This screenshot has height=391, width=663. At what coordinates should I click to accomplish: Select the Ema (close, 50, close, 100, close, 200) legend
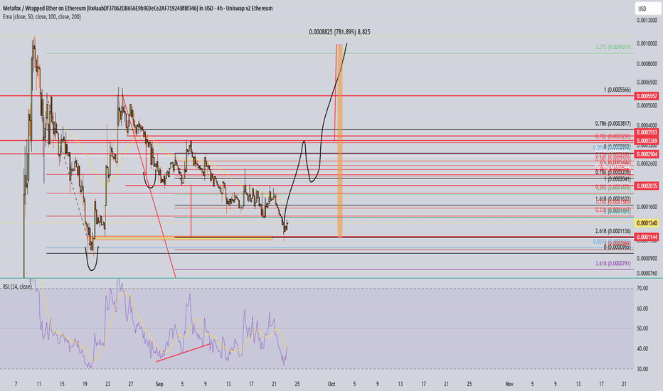coord(41,17)
